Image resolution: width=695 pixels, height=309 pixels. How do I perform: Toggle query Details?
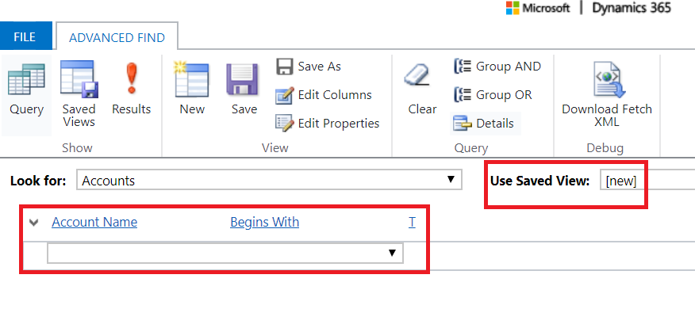486,124
